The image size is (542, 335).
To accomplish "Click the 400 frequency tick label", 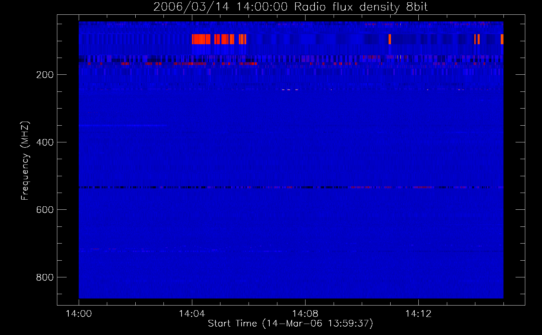I will [45, 142].
